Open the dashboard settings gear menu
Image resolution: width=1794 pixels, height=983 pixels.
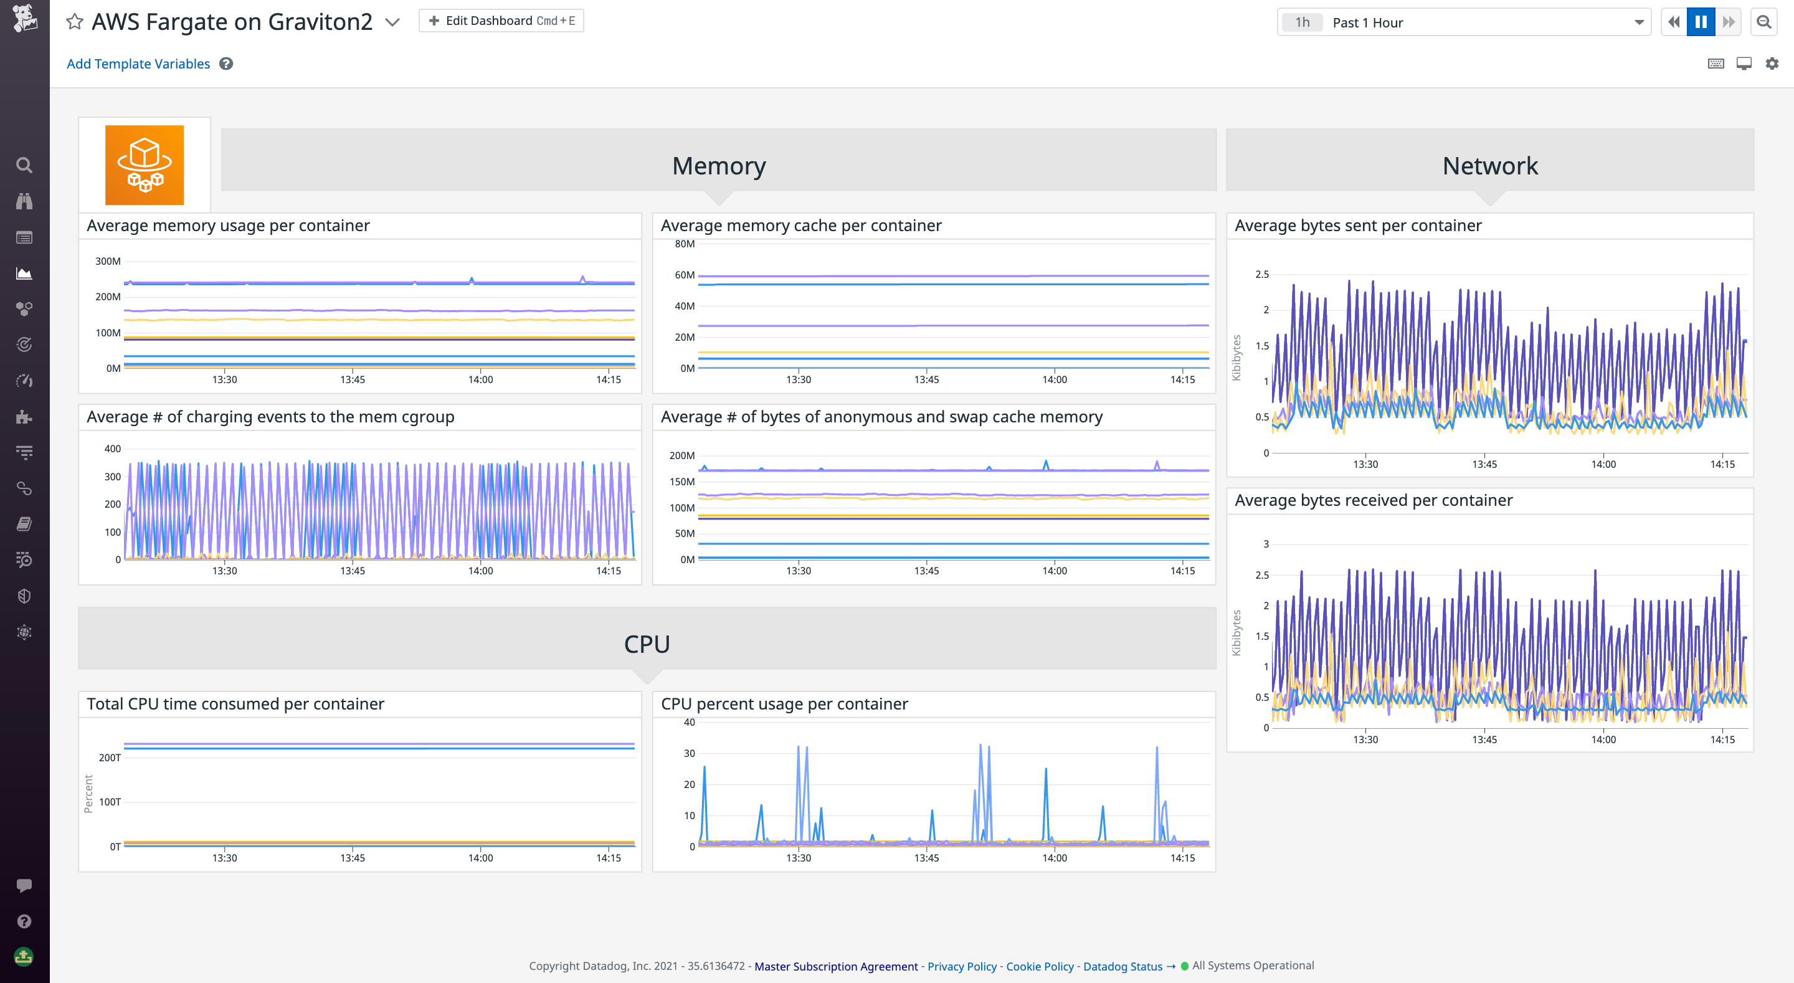pos(1772,64)
